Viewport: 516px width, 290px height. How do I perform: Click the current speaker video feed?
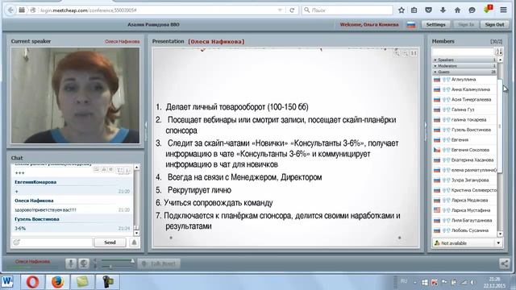(75, 95)
